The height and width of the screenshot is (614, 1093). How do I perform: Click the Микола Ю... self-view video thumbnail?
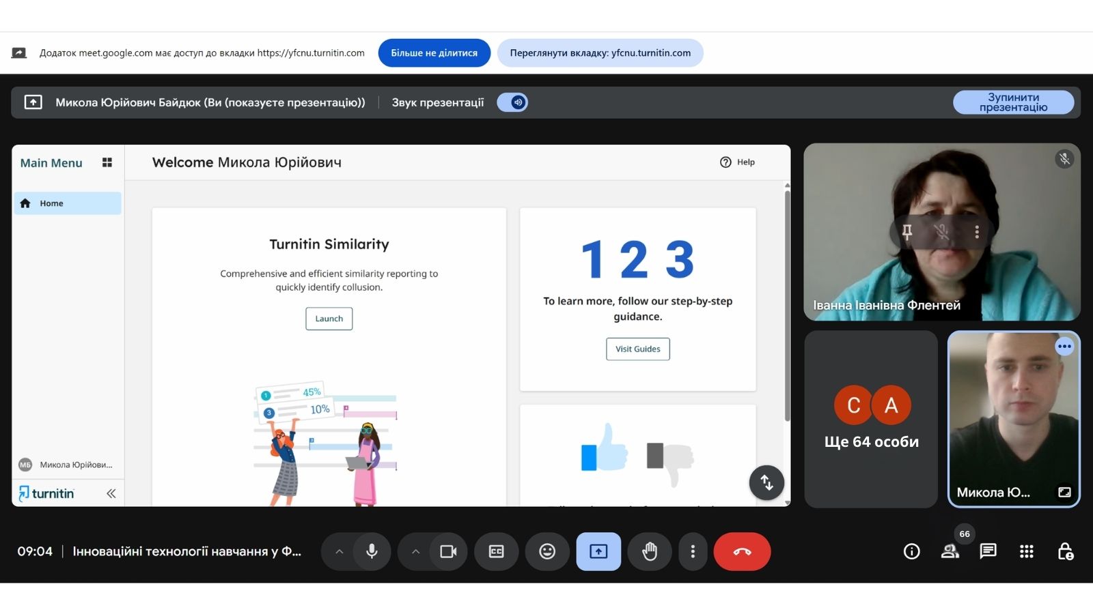[x=1014, y=419]
